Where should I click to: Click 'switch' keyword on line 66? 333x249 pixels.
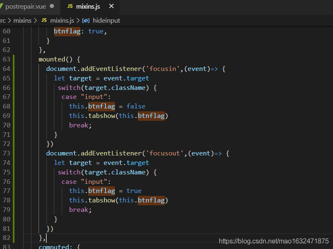69,88
